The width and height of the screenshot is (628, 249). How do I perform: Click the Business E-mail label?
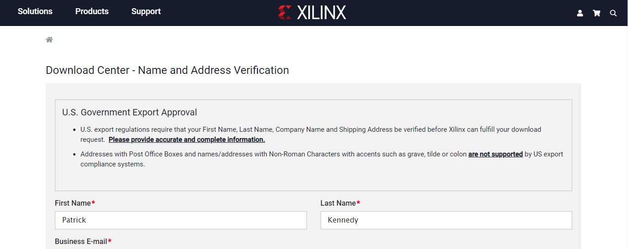click(x=81, y=241)
